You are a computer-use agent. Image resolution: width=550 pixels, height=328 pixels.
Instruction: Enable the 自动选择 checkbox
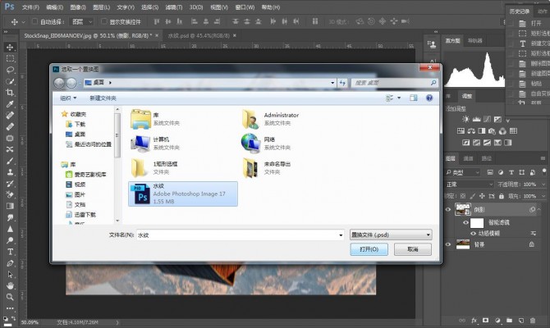coord(34,21)
